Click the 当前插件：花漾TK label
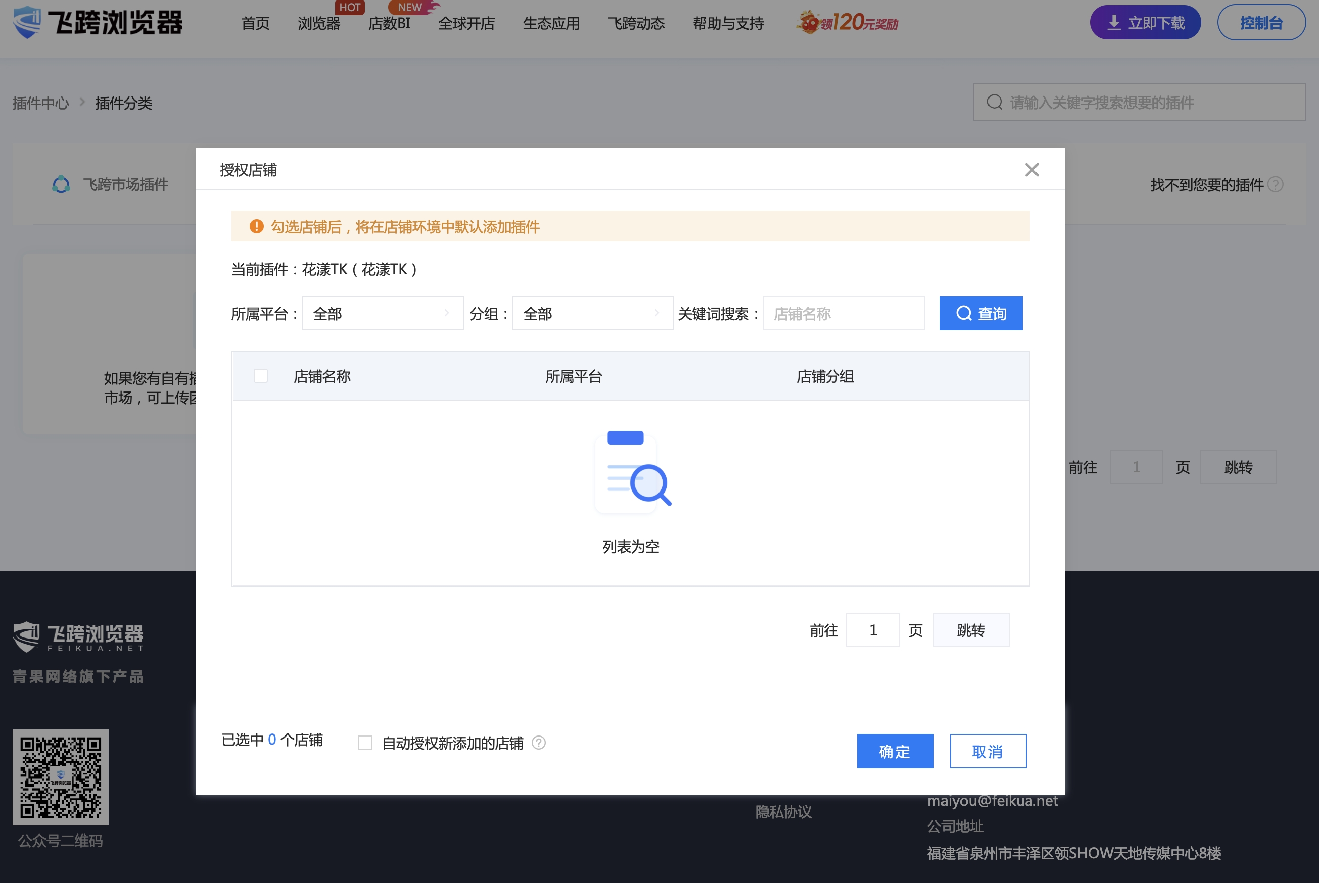Screen dimensions: 1319x883 [324, 269]
